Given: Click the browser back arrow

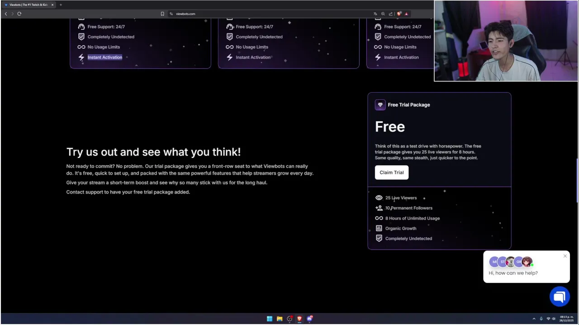Looking at the screenshot, I should (x=6, y=14).
